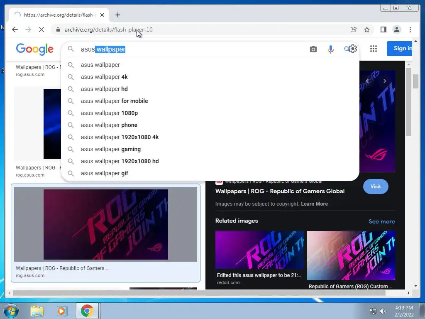The width and height of the screenshot is (425, 319).
Task: Open Google settings gear icon
Action: 353,49
